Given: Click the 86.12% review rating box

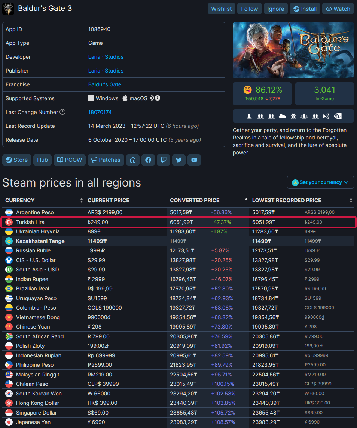Looking at the screenshot, I should click(x=262, y=93).
